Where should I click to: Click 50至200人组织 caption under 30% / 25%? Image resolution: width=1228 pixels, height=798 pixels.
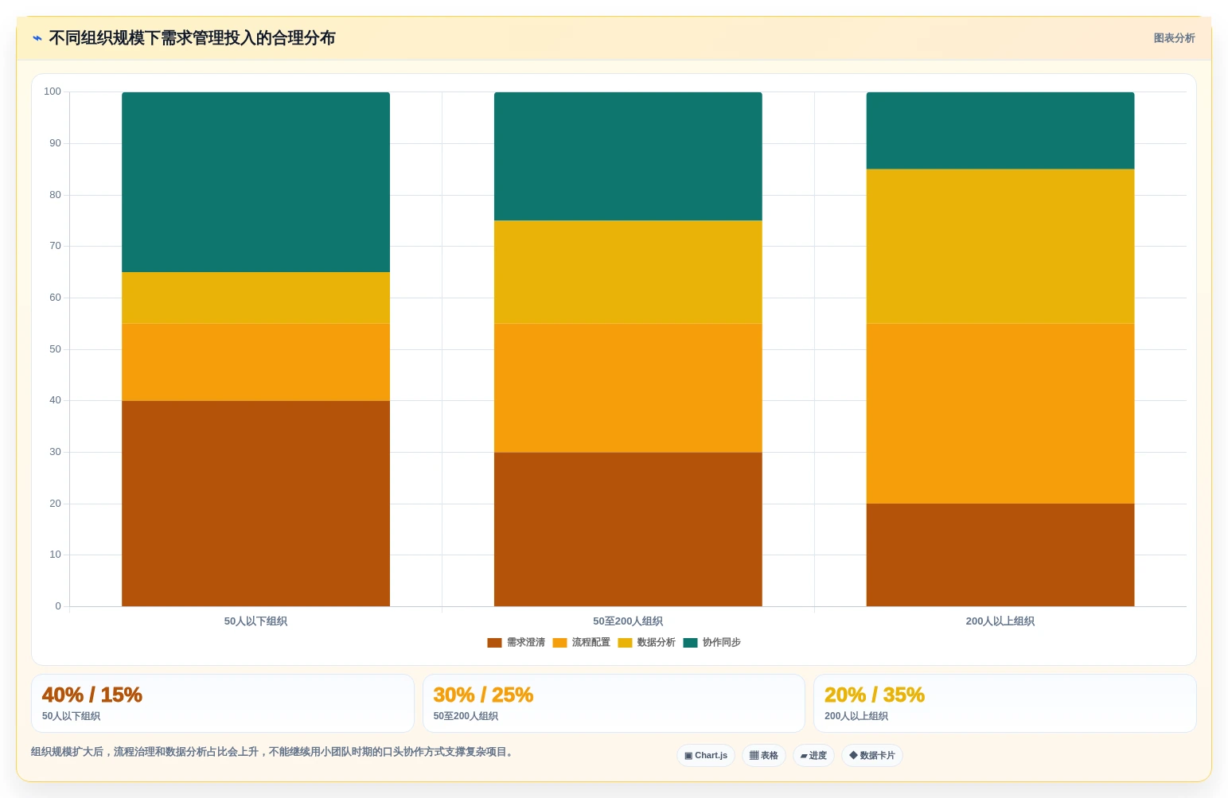(x=466, y=716)
